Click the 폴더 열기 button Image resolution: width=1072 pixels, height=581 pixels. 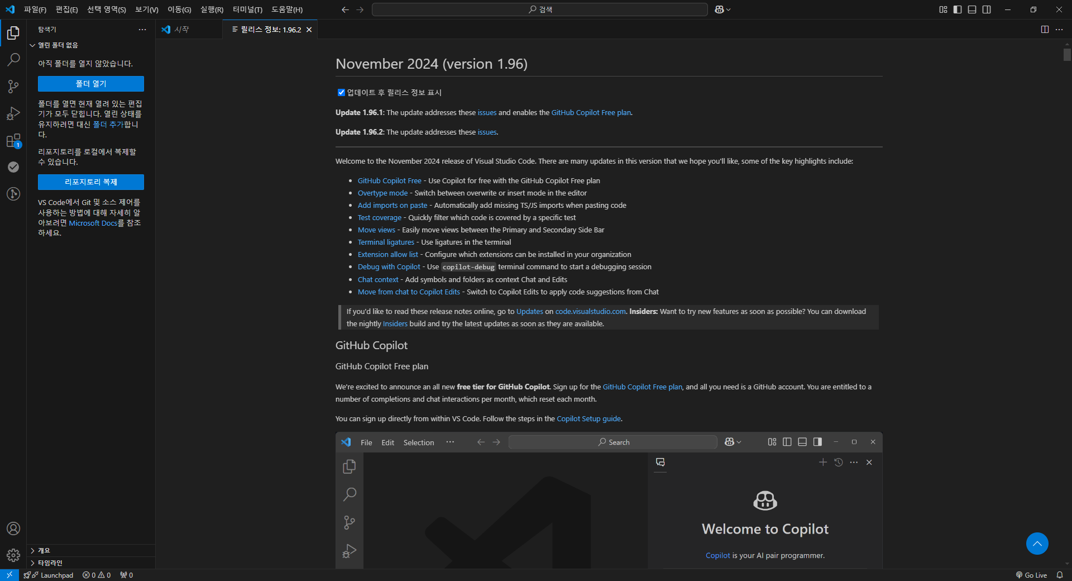click(91, 84)
